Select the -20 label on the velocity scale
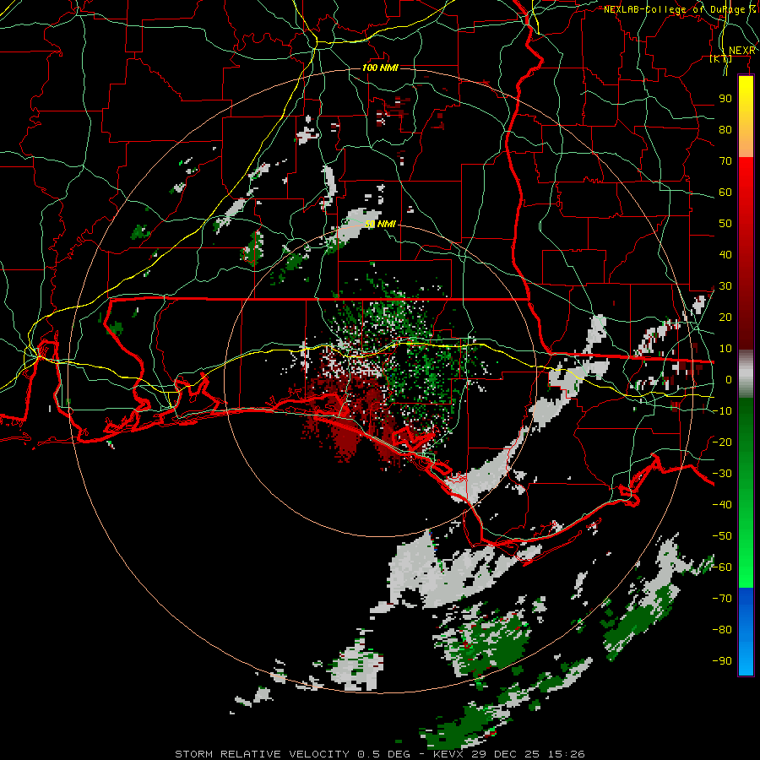This screenshot has width=760, height=760. [722, 442]
